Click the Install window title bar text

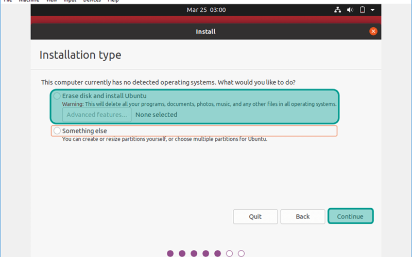[205, 31]
